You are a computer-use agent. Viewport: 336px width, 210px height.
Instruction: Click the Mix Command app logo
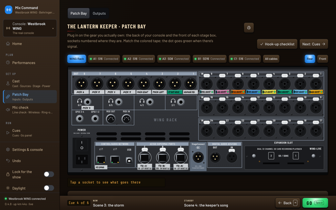(8, 10)
